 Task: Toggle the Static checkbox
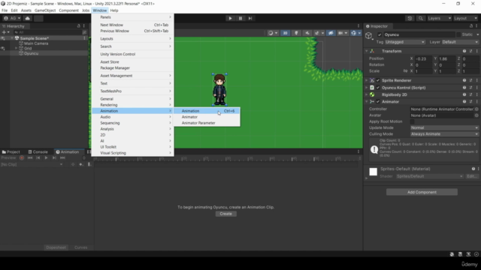[x=458, y=34]
